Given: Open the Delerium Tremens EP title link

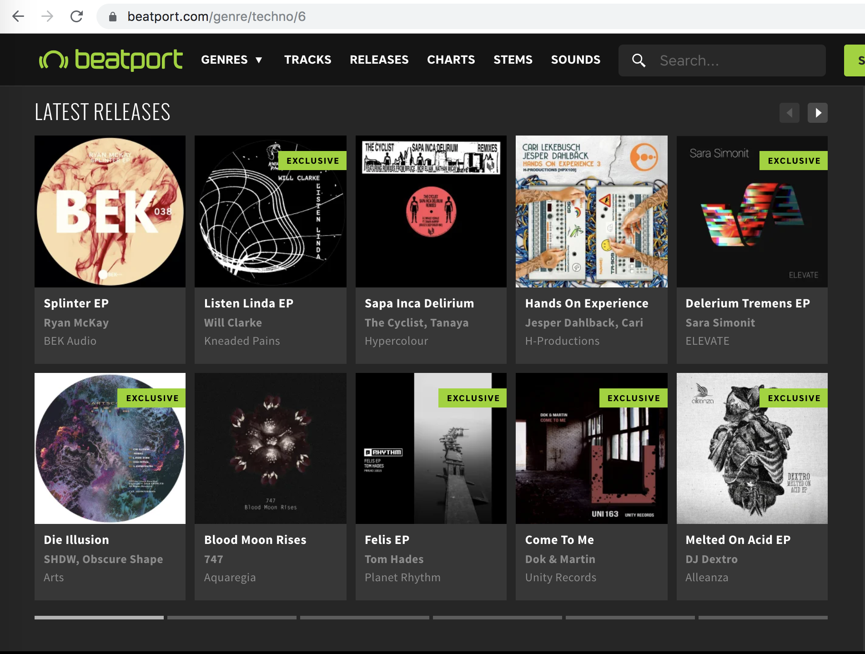Looking at the screenshot, I should pos(748,303).
